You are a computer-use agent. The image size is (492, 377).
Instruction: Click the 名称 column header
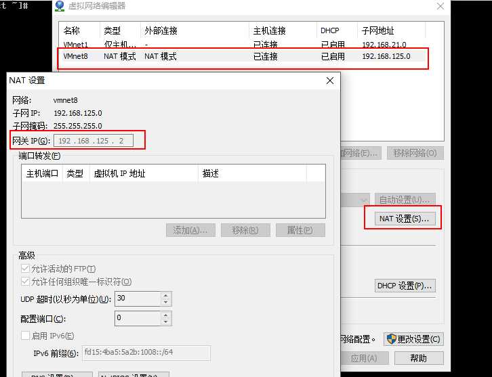[79, 30]
